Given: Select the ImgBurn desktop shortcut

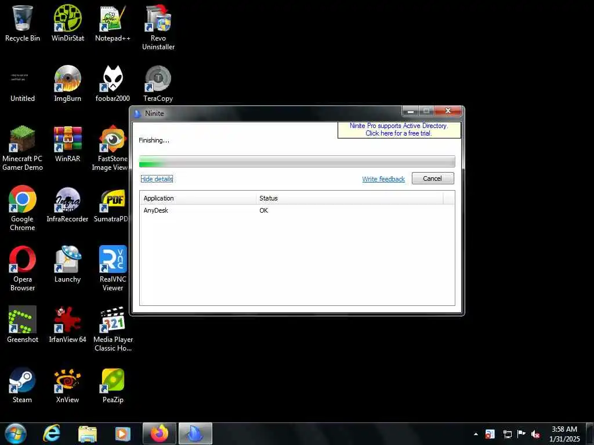Looking at the screenshot, I should pyautogui.click(x=67, y=84).
